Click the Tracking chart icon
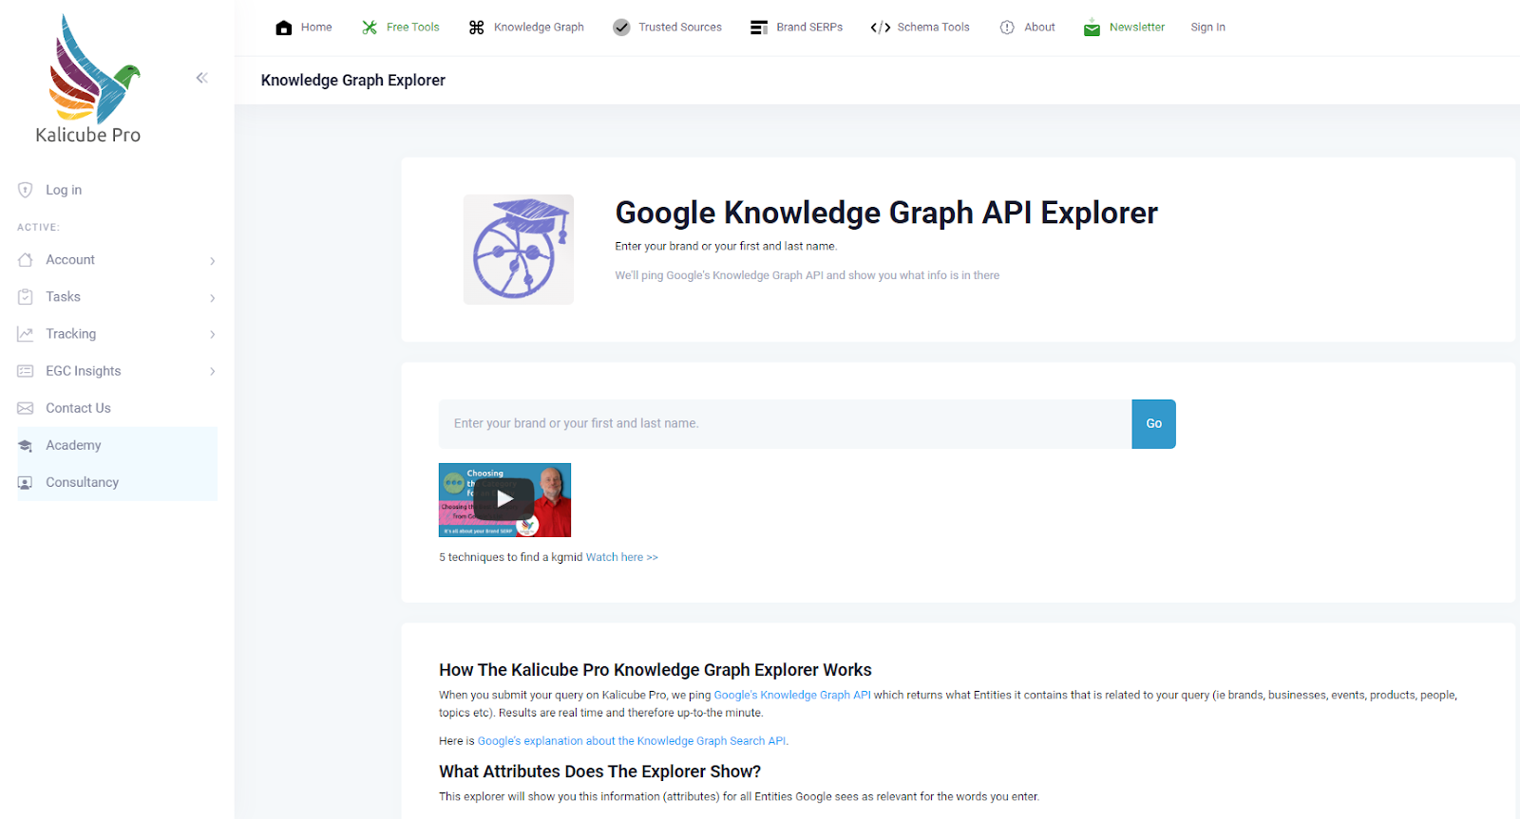 26,334
